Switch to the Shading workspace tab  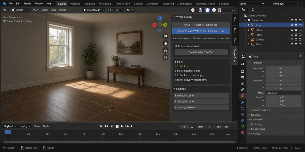click(139, 4)
